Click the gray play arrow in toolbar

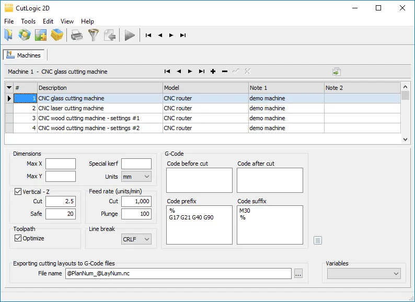tap(130, 35)
